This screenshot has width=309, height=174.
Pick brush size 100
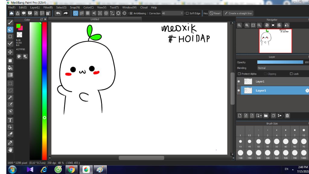[x=241, y=154]
